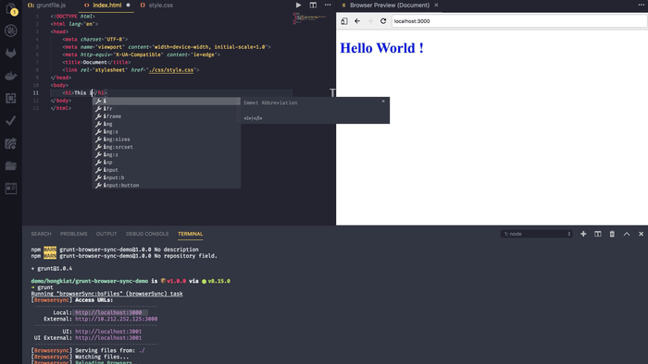Select the 'img:s' Emmet suggestion
The width and height of the screenshot is (648, 364).
pos(166,131)
